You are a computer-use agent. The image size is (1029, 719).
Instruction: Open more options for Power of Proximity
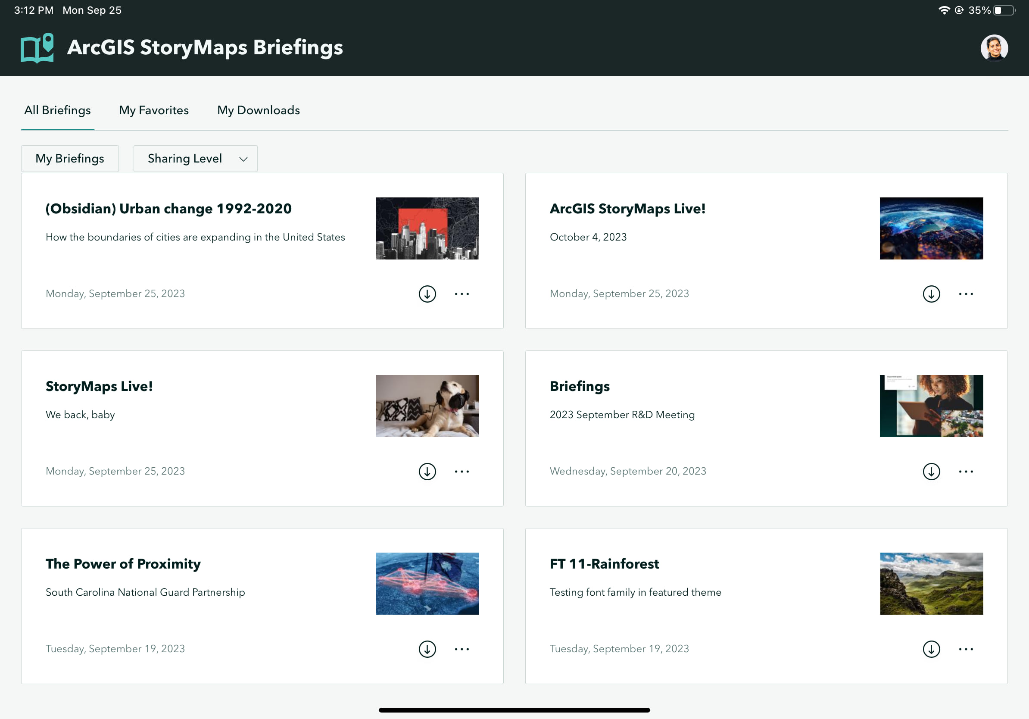(461, 649)
